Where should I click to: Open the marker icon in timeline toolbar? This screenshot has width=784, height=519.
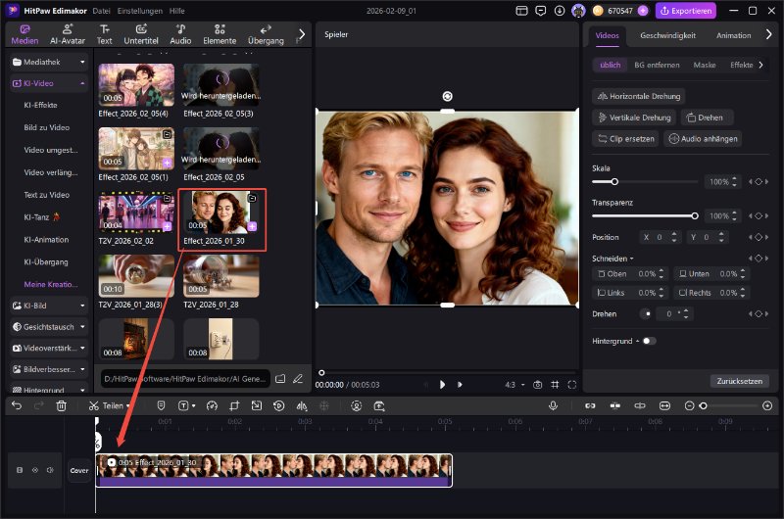click(161, 405)
